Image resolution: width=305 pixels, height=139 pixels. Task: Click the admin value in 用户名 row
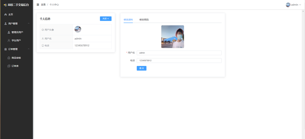point(78,38)
